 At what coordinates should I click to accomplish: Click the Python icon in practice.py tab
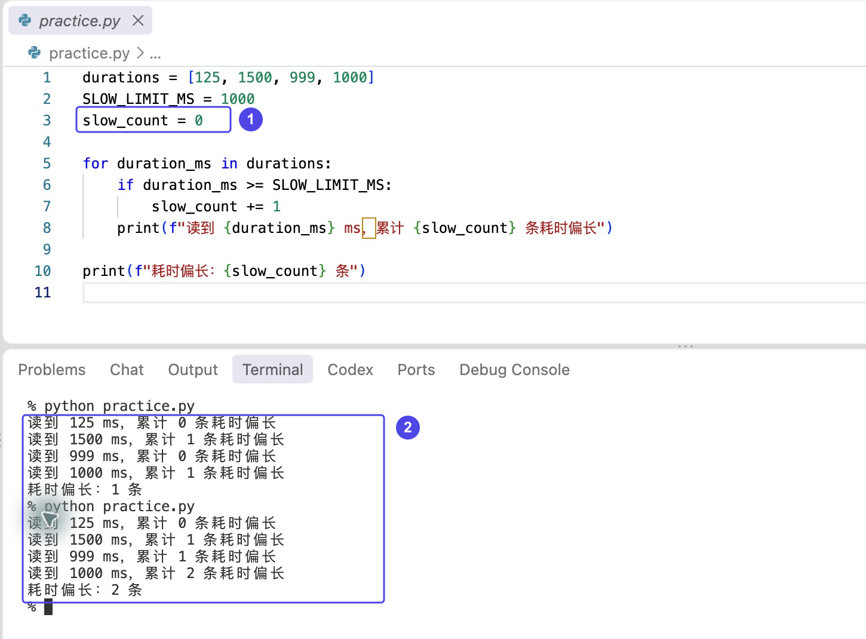click(25, 20)
